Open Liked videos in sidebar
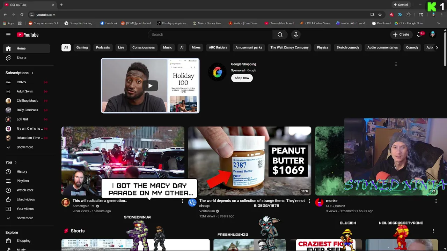This screenshot has width=447, height=251. tap(27, 199)
